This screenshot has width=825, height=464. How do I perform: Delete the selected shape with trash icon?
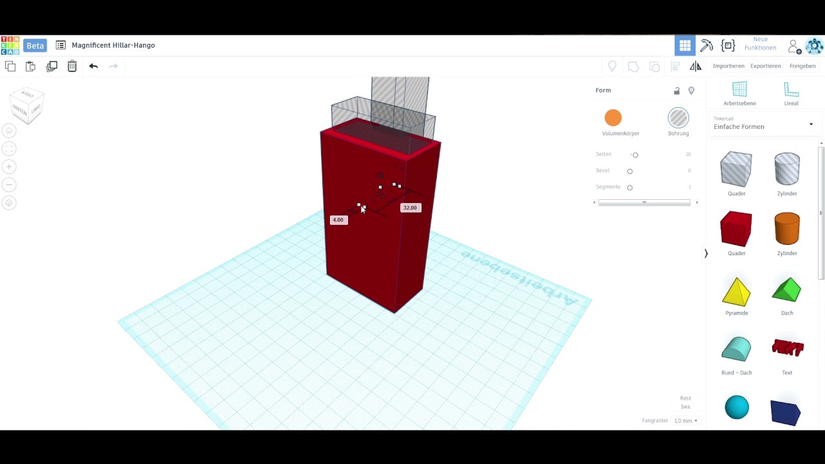click(x=72, y=66)
